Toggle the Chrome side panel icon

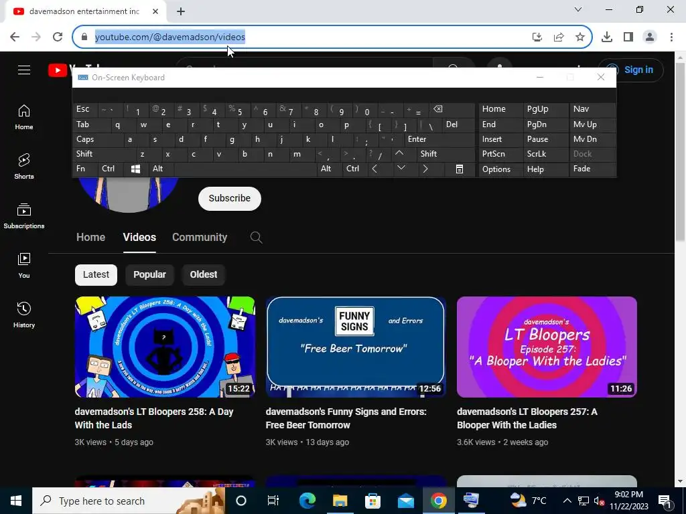click(x=628, y=37)
